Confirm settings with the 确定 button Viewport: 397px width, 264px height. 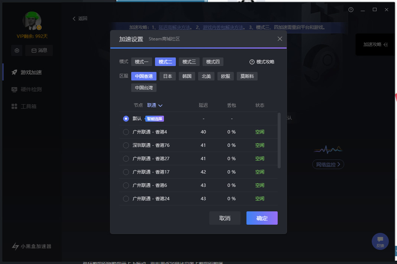tap(262, 218)
